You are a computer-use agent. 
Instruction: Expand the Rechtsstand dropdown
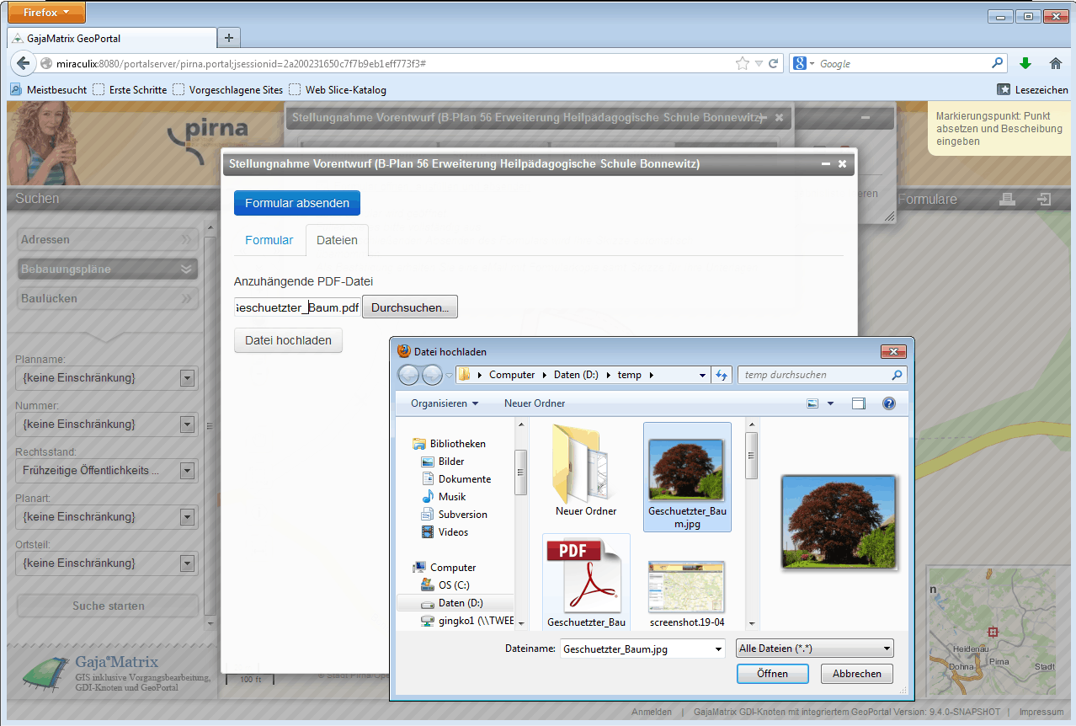(x=188, y=471)
